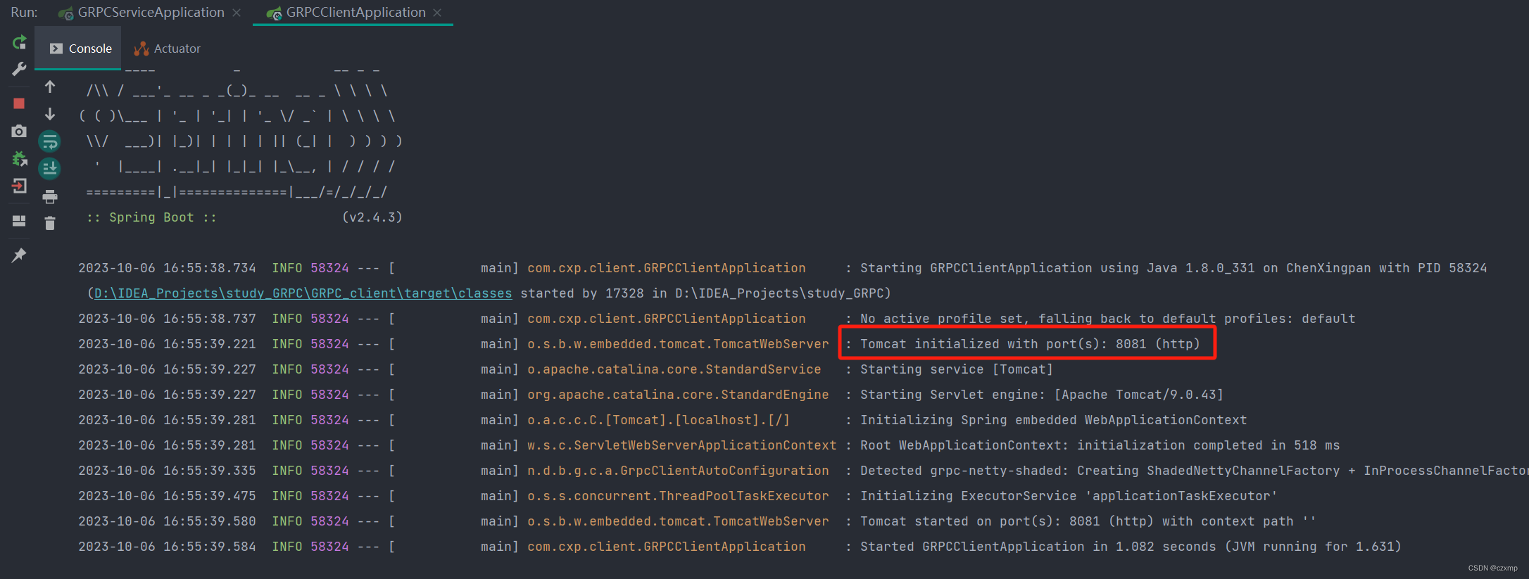Click ':: Spring Boot ::' banner text
This screenshot has height=579, width=1529.
click(x=151, y=217)
